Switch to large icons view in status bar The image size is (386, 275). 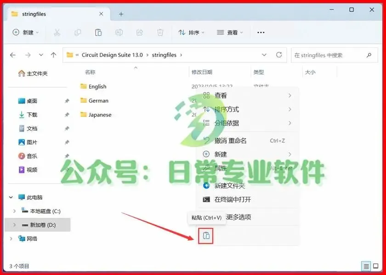point(376,266)
